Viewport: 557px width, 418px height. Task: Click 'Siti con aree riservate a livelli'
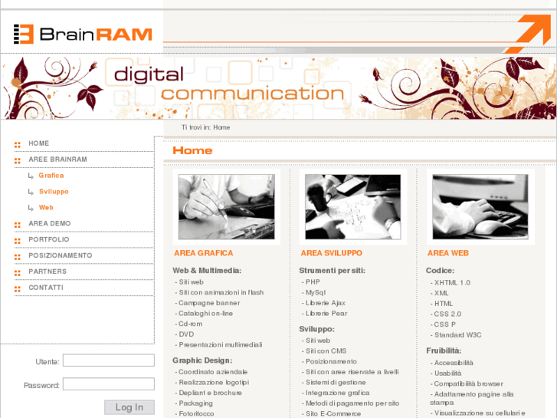click(x=350, y=372)
